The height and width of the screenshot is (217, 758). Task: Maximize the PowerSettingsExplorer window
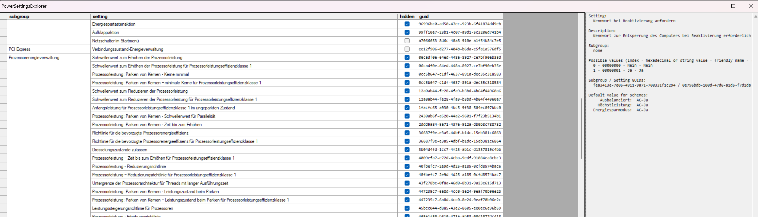[733, 6]
